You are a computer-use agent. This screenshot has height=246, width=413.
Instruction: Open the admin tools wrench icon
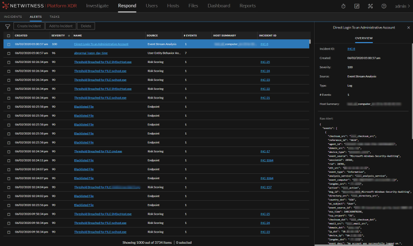click(x=370, y=6)
